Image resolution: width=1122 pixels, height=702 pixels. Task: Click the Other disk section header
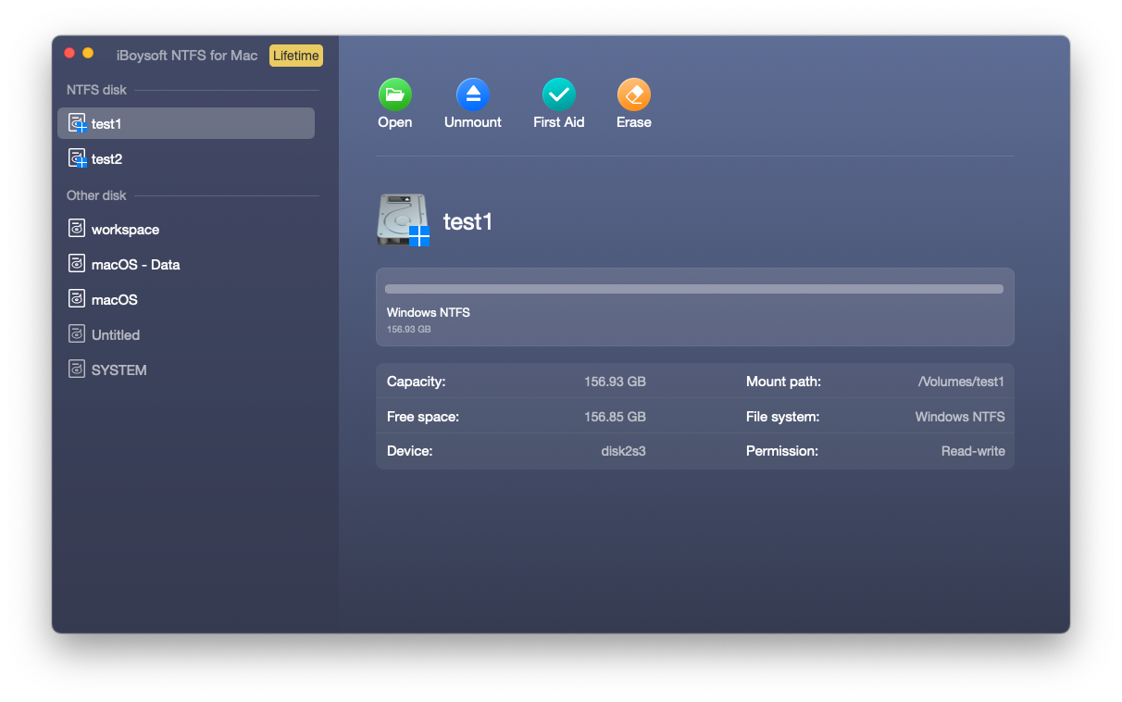96,195
